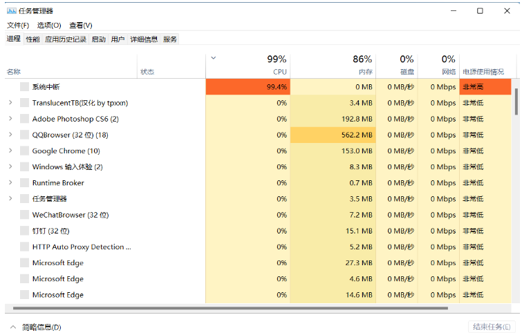Click the sort arrow above CPU column
The width and height of the screenshot is (522, 335).
[x=214, y=58]
